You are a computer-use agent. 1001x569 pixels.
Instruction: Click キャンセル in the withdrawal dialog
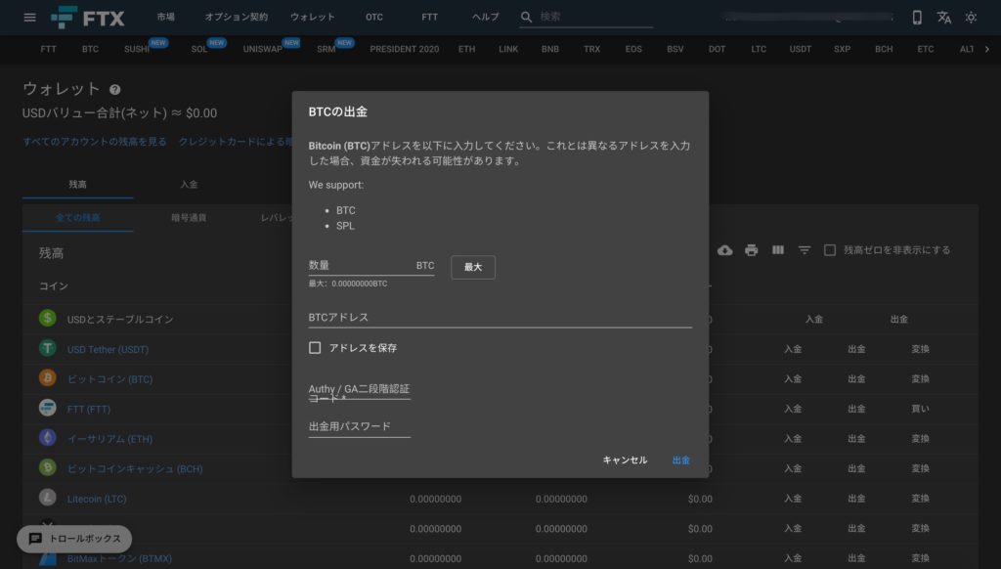(x=625, y=460)
